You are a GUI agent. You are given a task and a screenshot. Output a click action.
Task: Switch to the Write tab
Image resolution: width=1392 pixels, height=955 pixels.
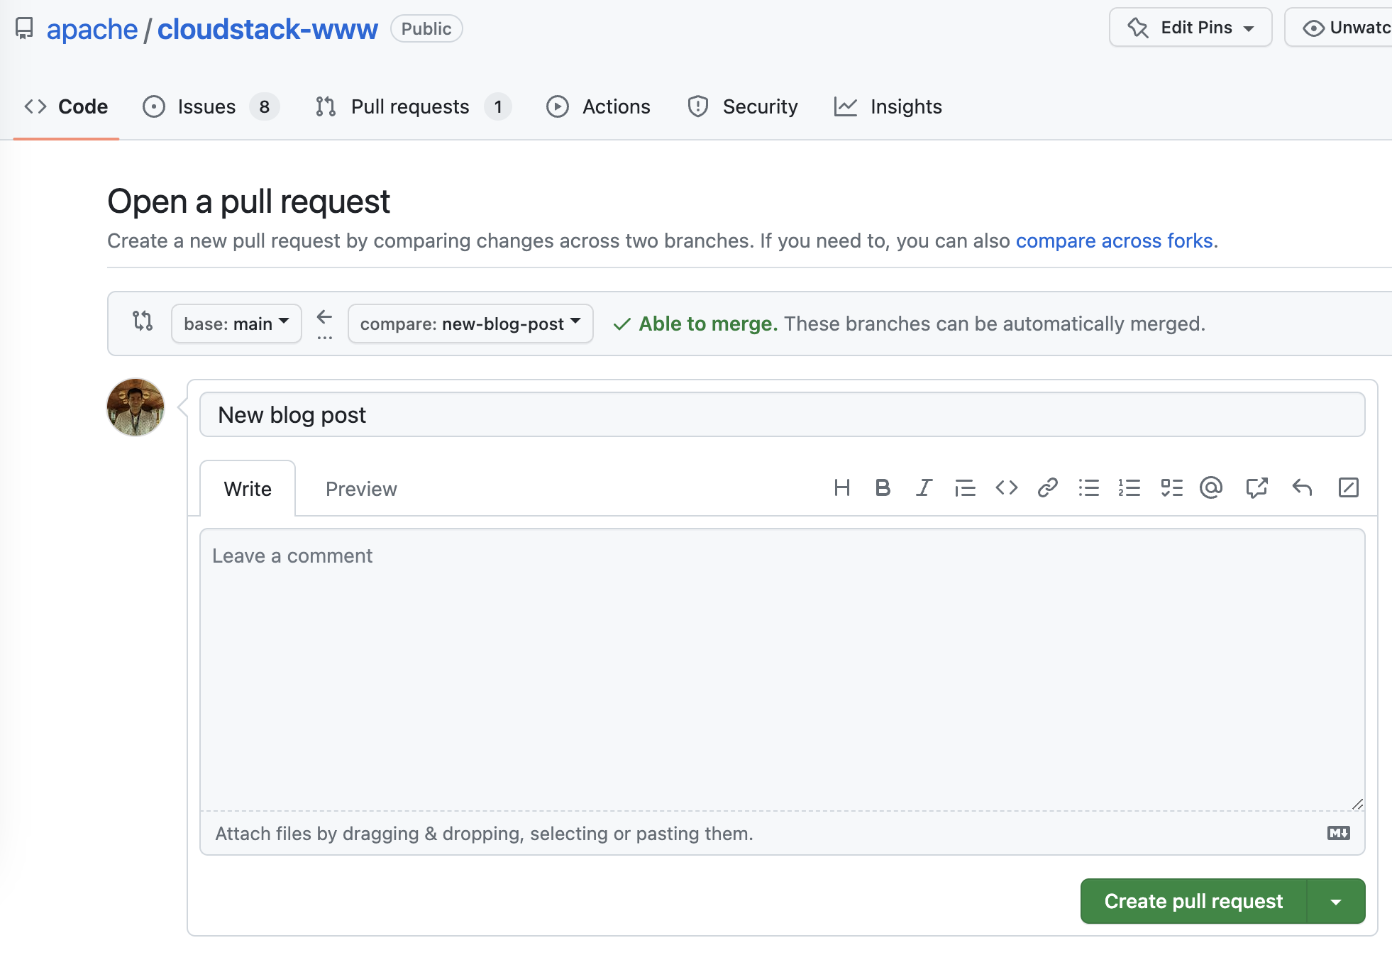tap(248, 489)
